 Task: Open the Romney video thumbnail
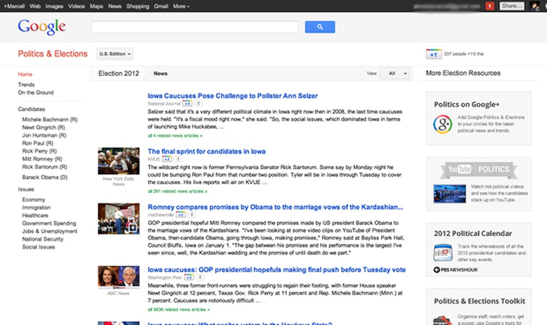(118, 219)
